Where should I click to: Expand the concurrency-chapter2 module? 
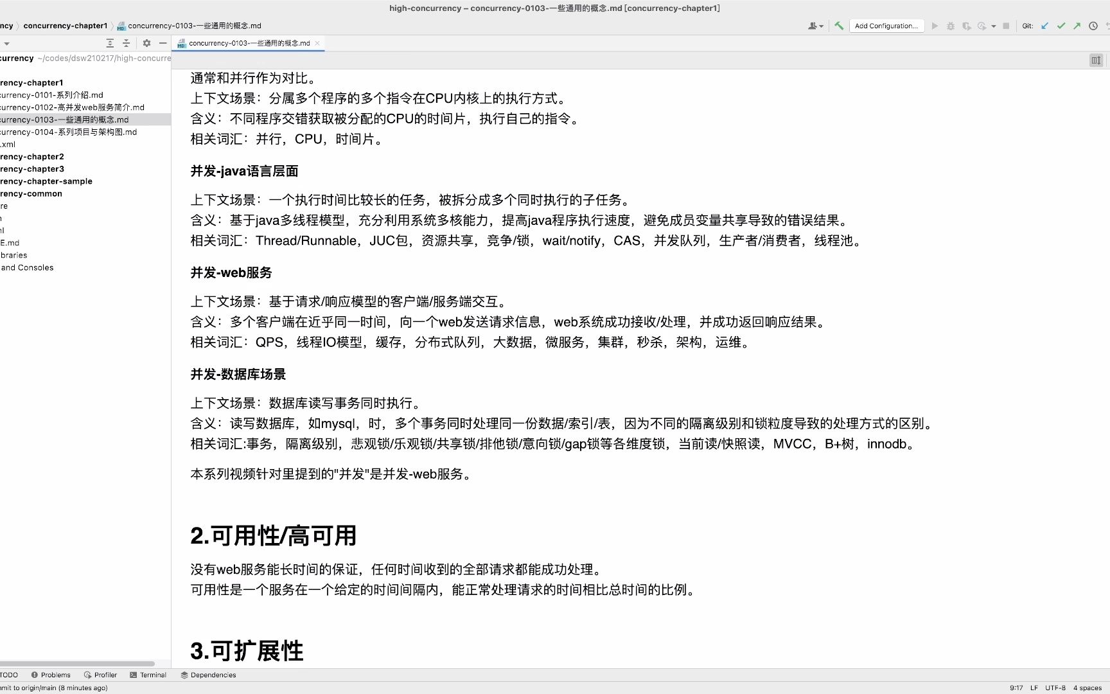pos(32,156)
